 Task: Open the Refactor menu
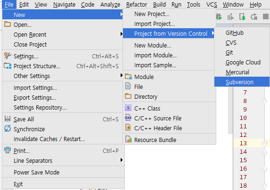coord(137,5)
